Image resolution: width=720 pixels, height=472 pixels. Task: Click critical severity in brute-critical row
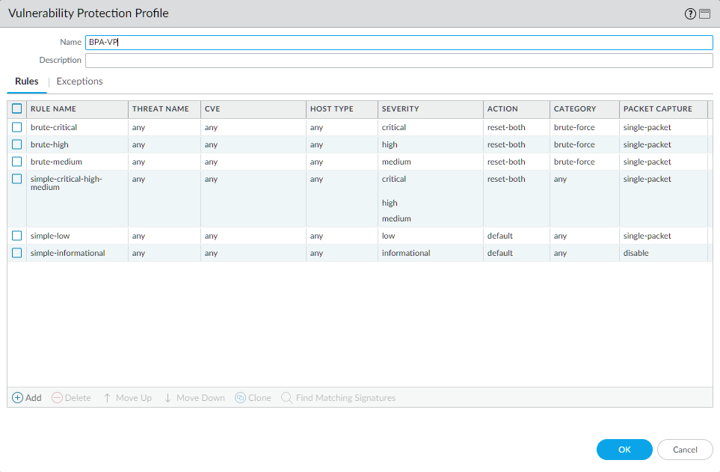pyautogui.click(x=394, y=127)
